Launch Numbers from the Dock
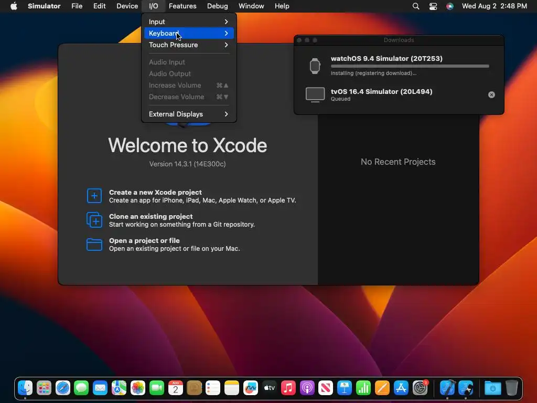537x403 pixels. pos(363,388)
